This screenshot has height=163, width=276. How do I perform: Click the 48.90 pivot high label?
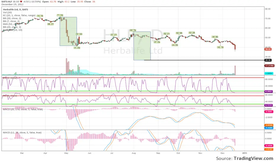(x=215, y=37)
